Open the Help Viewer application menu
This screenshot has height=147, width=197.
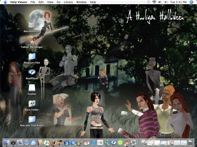[19, 2]
